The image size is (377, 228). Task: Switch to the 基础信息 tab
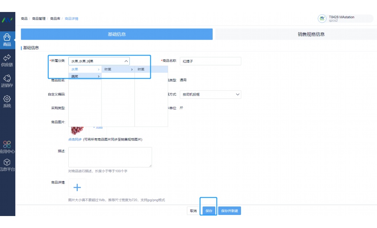click(x=117, y=34)
